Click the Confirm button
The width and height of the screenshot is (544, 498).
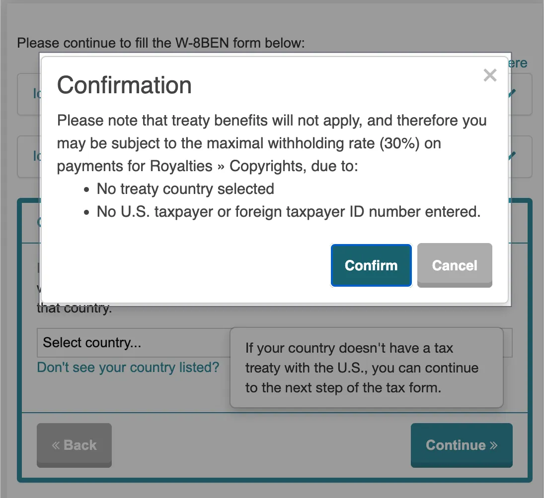pyautogui.click(x=371, y=265)
